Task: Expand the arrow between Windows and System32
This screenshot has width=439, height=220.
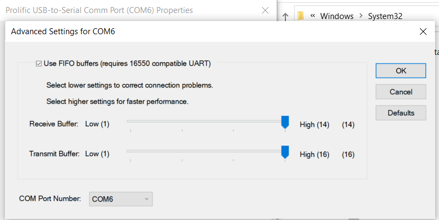Action: pyautogui.click(x=361, y=16)
